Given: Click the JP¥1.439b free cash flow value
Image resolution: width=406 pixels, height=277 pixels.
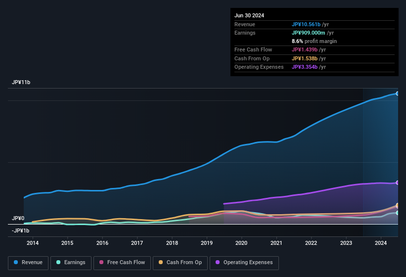Looking at the screenshot, I should pos(305,49).
